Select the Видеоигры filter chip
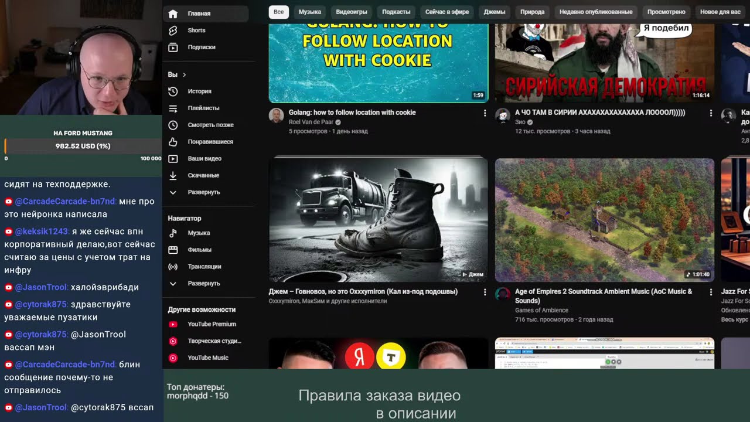The height and width of the screenshot is (422, 750). [352, 12]
